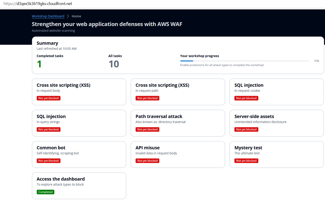This screenshot has height=200, width=325.
Task: Open SQL injection in request cookie card
Action: [x=276, y=92]
